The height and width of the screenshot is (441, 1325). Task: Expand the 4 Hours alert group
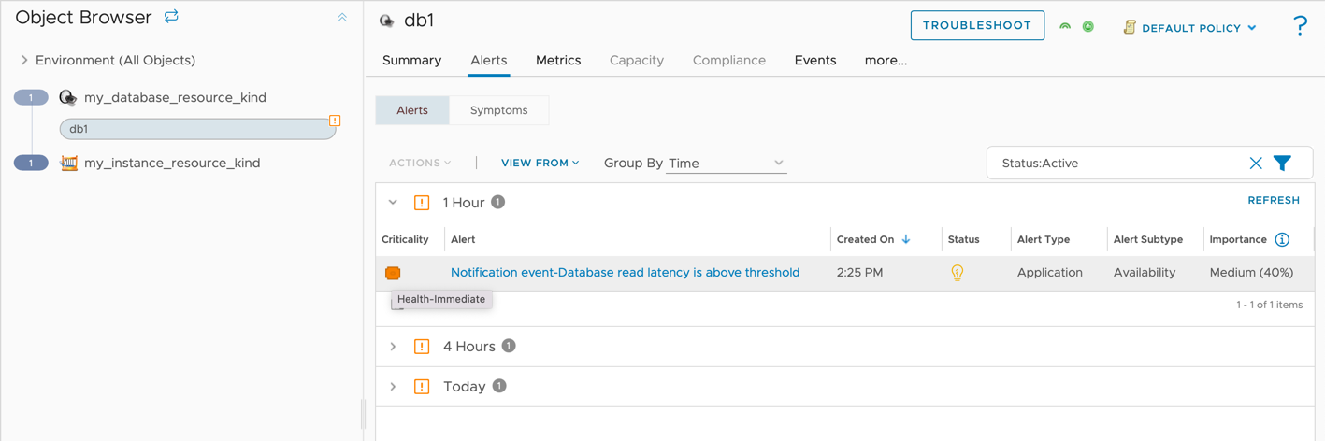tap(393, 347)
